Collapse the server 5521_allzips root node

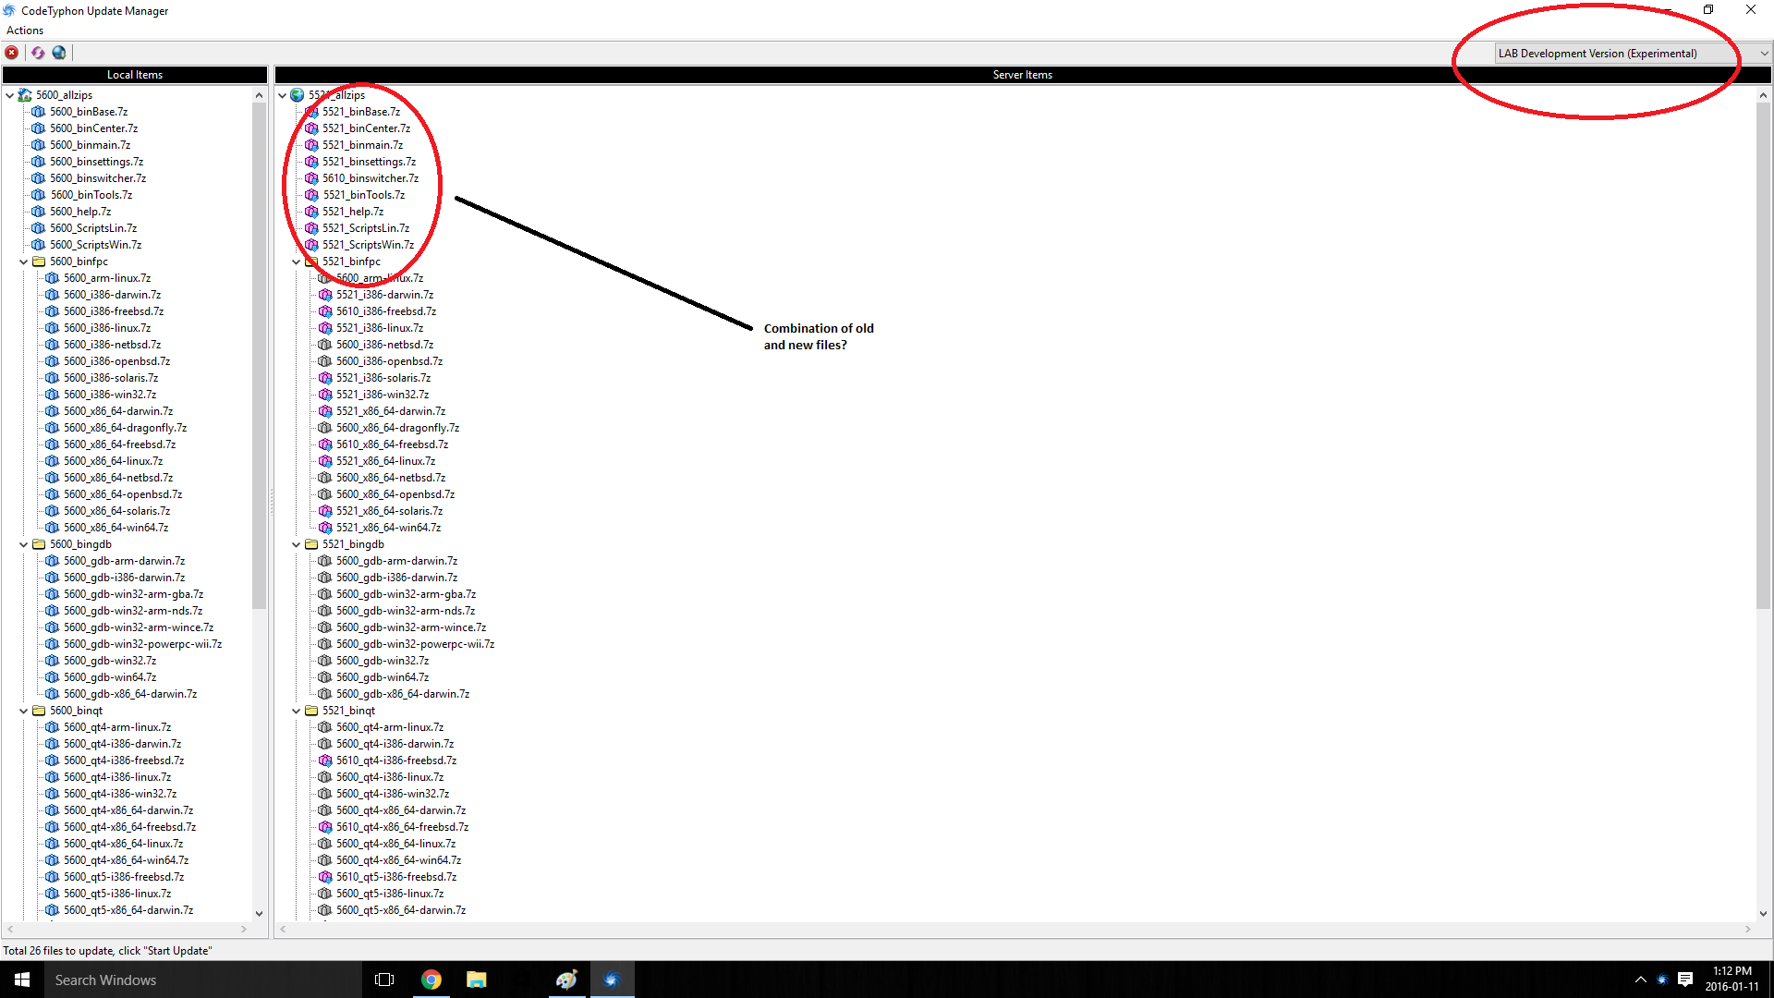pyautogui.click(x=283, y=95)
